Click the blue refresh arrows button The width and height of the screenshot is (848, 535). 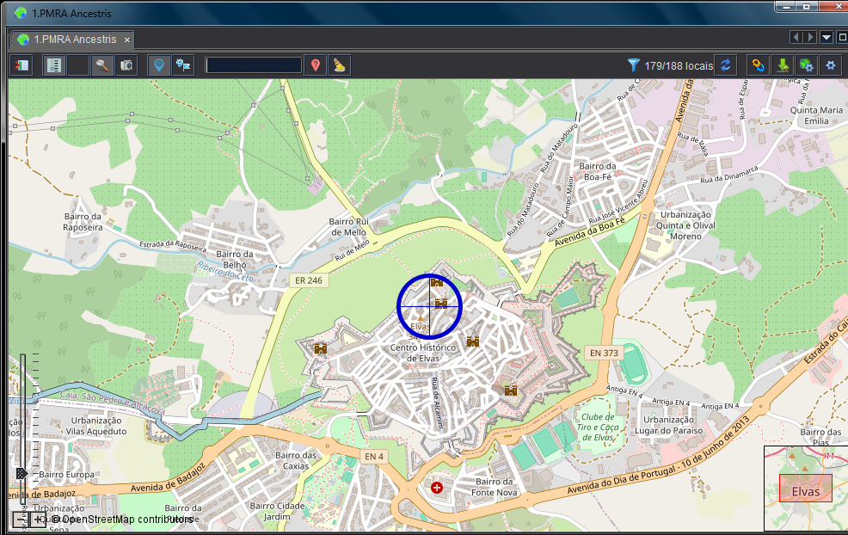tap(726, 65)
